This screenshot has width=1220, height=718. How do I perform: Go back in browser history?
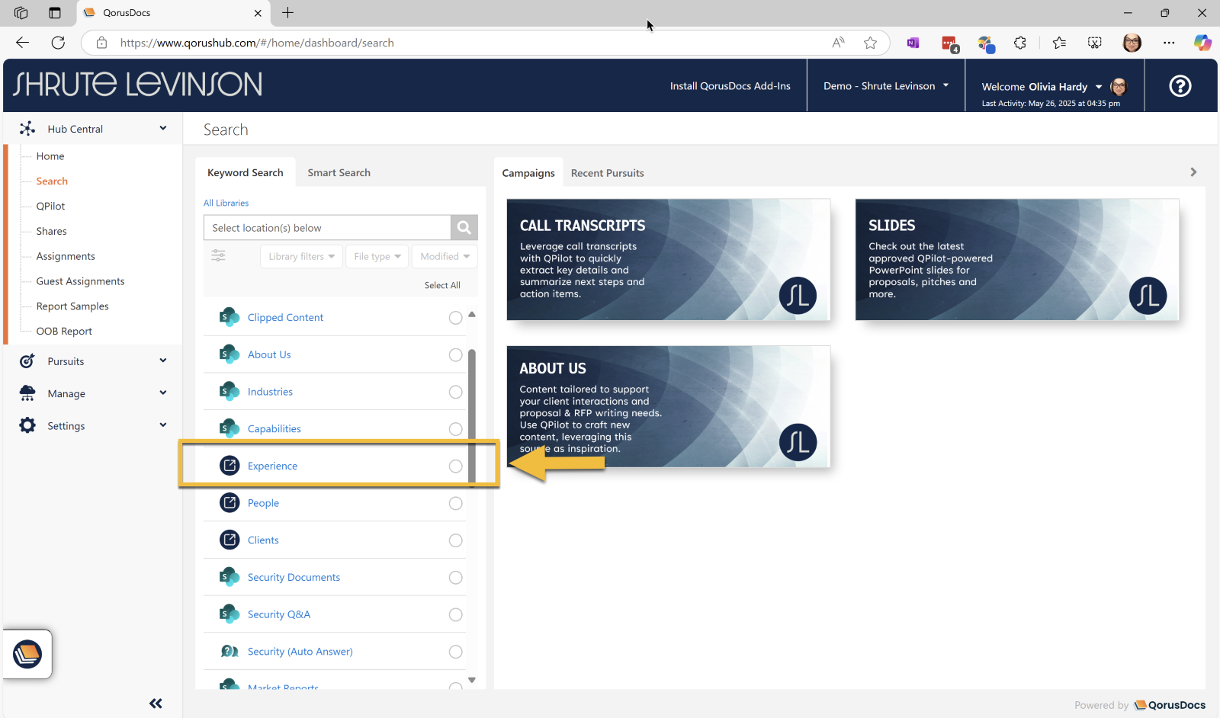22,43
